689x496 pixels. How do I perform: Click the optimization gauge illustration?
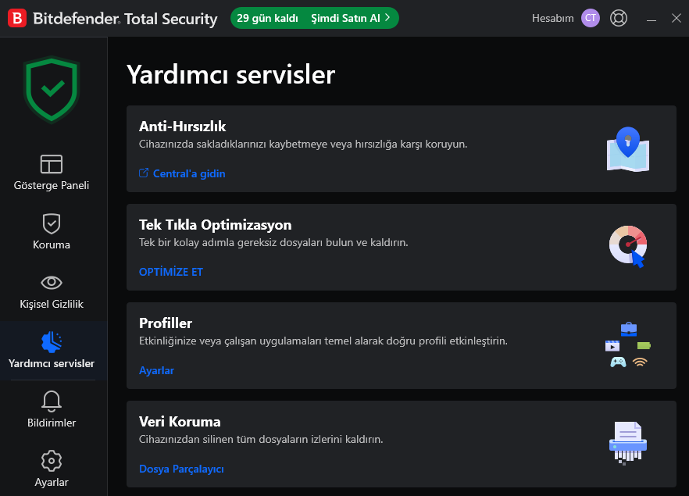pos(628,247)
